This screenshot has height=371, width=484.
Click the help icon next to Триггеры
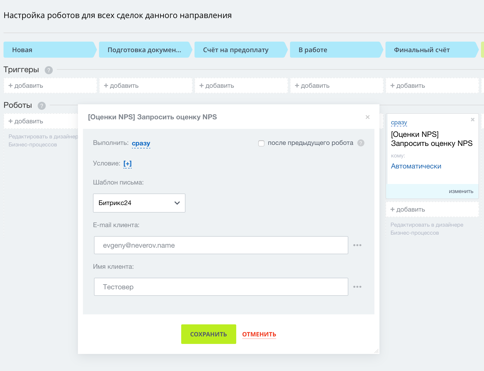tap(49, 70)
